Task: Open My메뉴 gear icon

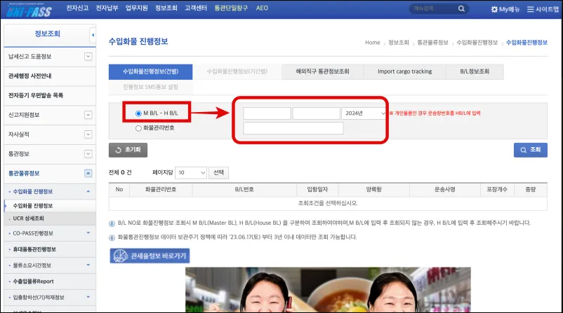Action: click(x=494, y=9)
